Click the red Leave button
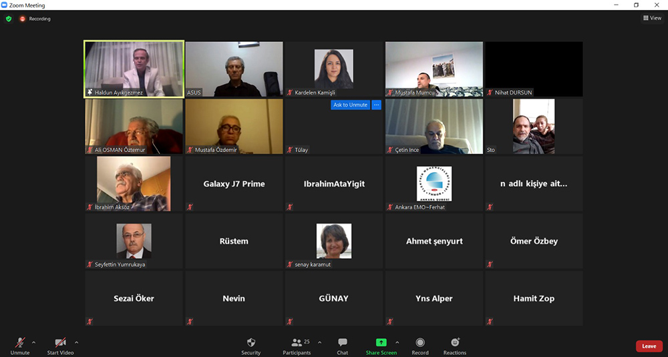This screenshot has height=357, width=668. 649,346
